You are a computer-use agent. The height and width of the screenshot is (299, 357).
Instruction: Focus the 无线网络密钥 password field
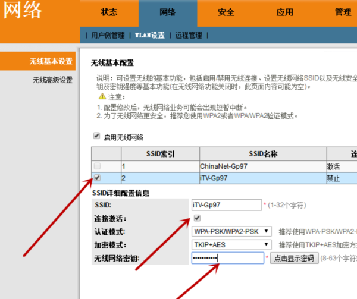tap(228, 258)
